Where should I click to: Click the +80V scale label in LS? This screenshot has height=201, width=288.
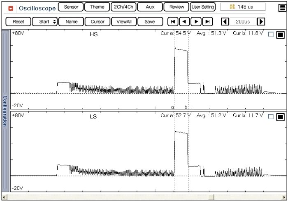tap(18, 116)
